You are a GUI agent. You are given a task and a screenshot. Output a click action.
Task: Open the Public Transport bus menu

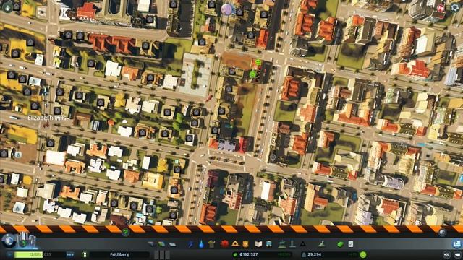[x=269, y=244]
